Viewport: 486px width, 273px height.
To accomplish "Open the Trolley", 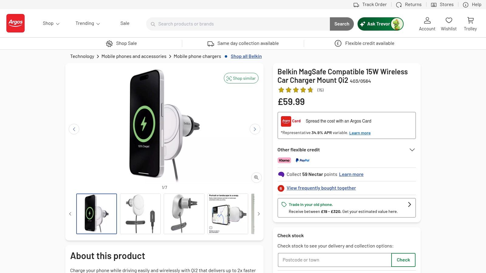I will pyautogui.click(x=470, y=23).
